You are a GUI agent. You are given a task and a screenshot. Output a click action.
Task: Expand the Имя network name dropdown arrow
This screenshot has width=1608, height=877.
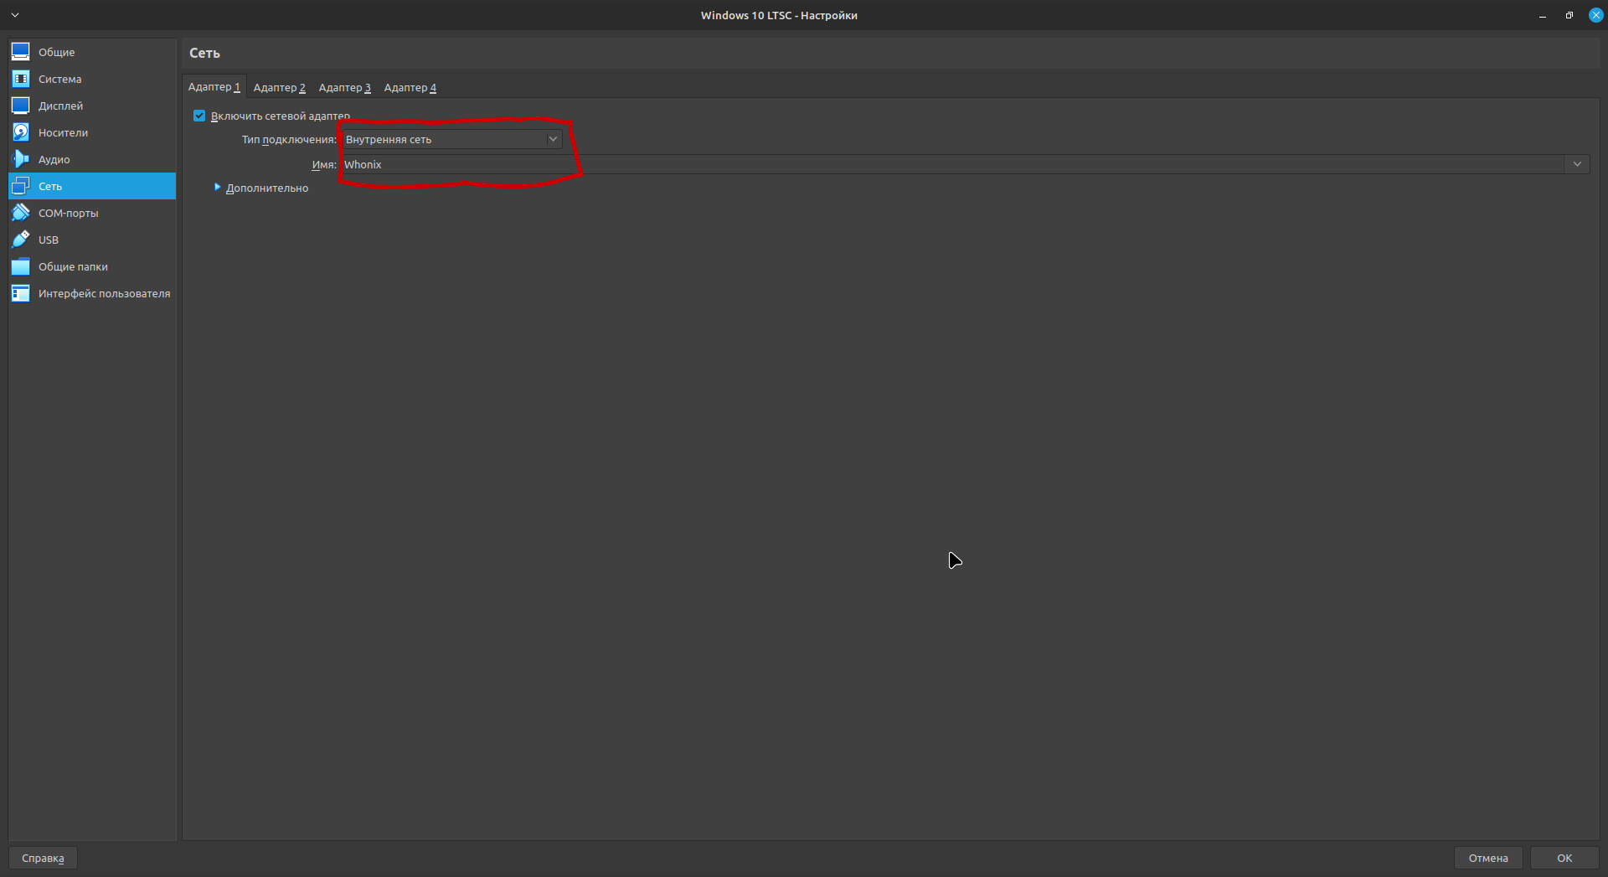point(1576,164)
